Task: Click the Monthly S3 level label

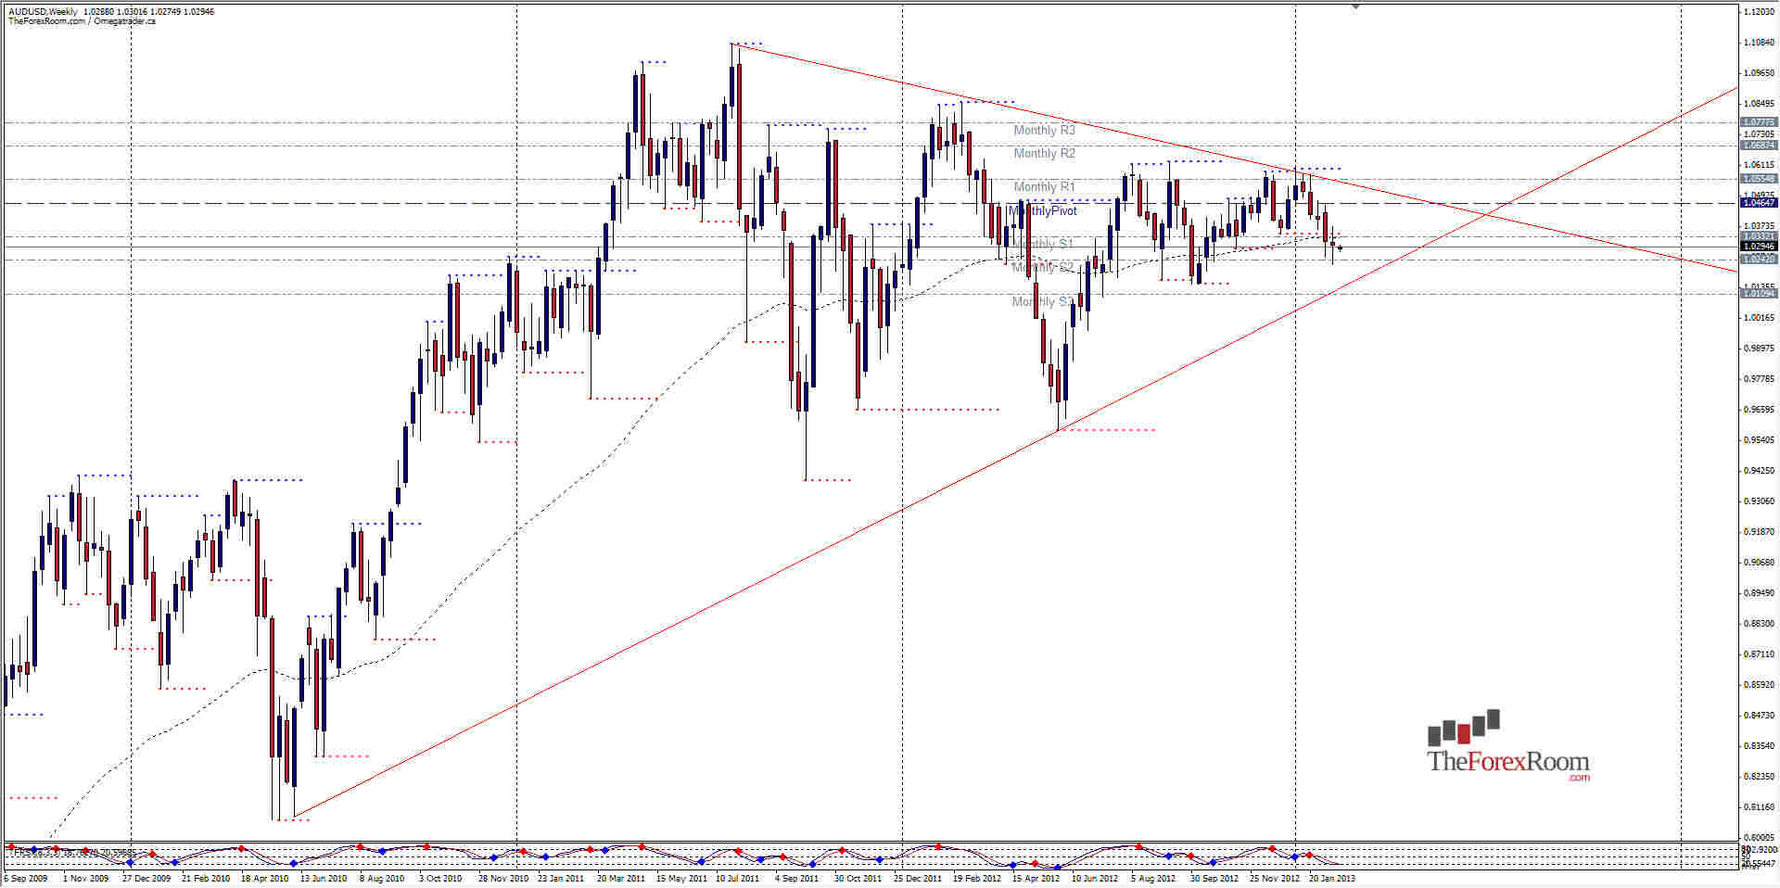Action: 1043,301
